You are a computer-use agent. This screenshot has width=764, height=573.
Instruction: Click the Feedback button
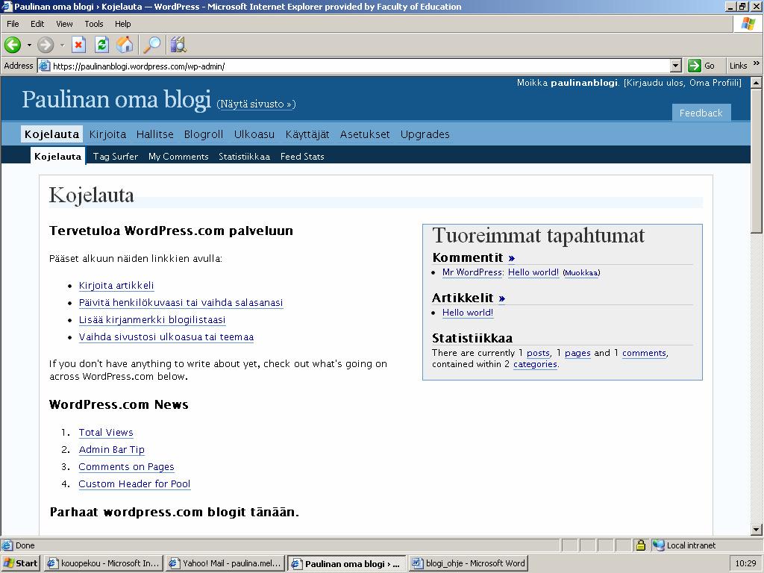(701, 113)
